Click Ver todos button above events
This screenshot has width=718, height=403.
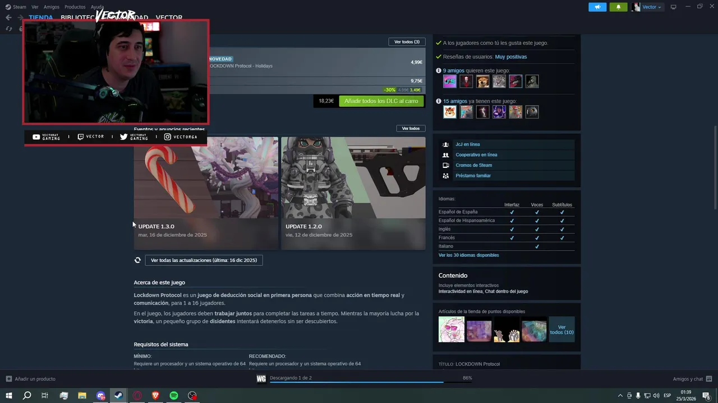pyautogui.click(x=411, y=128)
